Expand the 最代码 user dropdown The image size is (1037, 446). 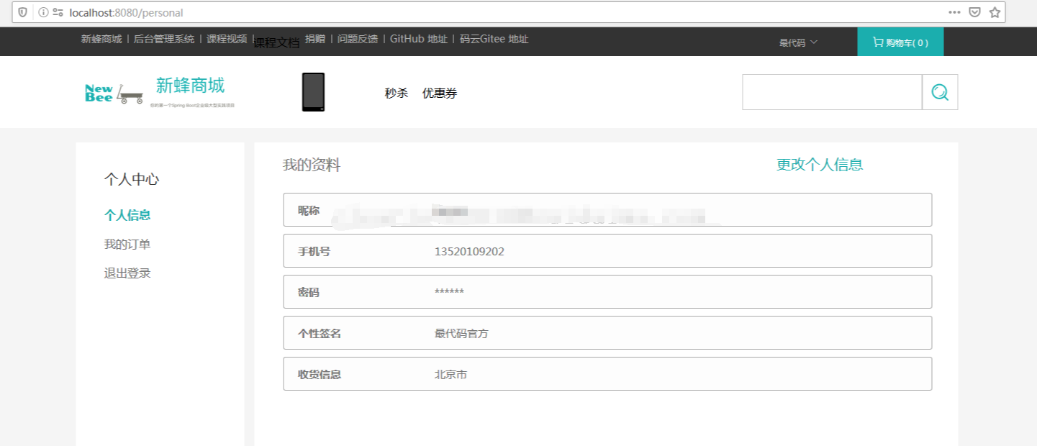[798, 42]
